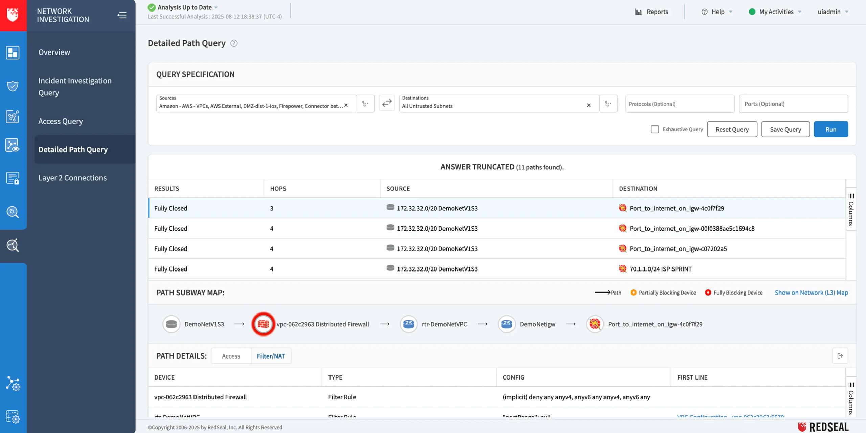
Task: Click the rtr-DemoNetVPC router node icon
Action: [x=409, y=324]
